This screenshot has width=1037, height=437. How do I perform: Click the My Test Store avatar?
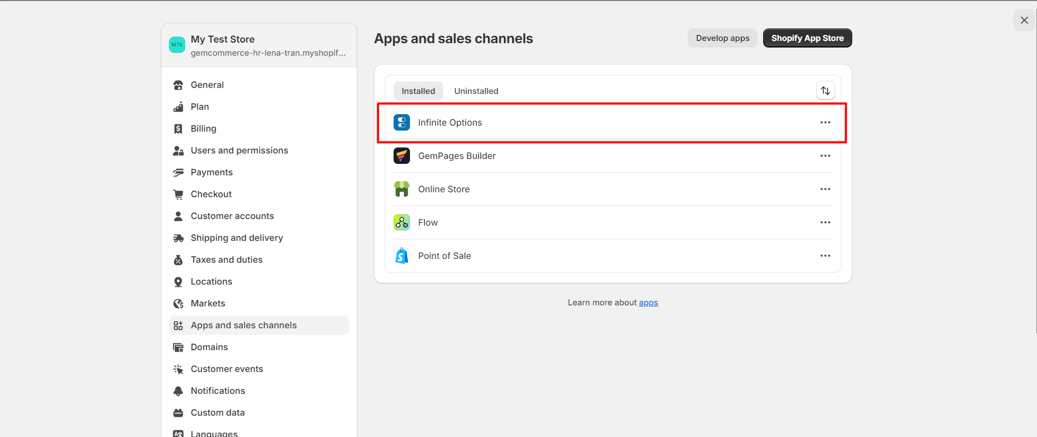click(x=177, y=45)
